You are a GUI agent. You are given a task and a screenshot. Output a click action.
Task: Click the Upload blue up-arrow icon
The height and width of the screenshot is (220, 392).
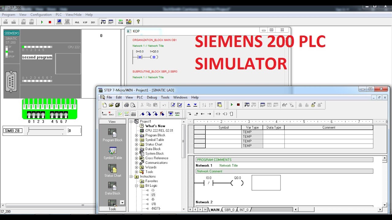[189, 105]
